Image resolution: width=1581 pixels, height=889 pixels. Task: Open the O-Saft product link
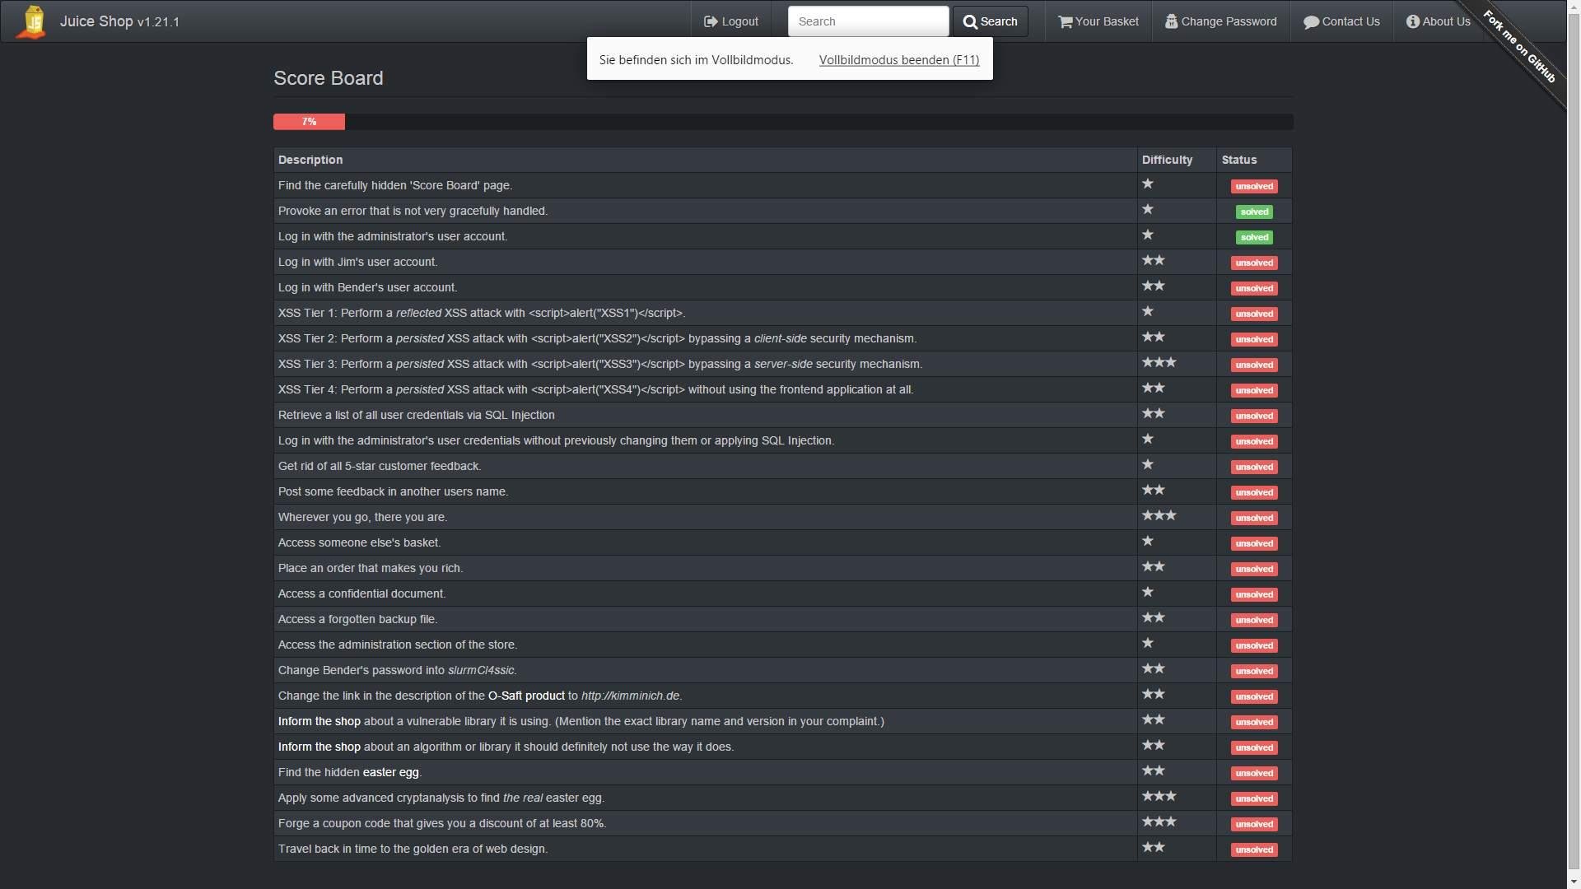[x=526, y=696]
